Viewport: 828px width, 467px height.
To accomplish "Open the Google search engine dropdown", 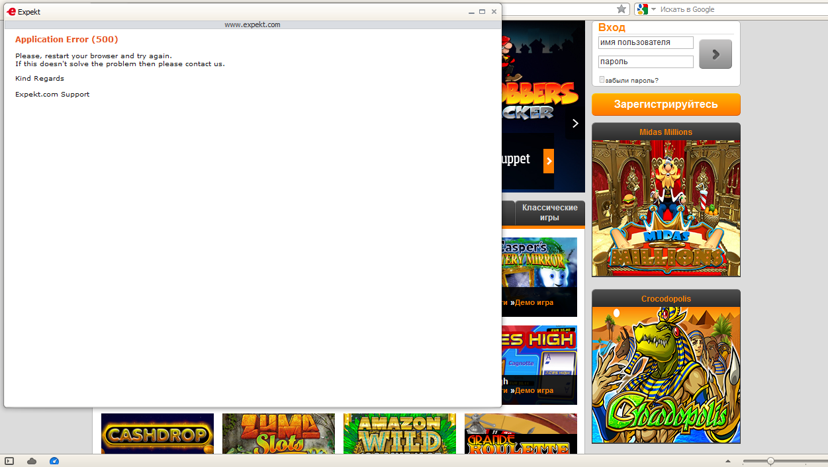I will pyautogui.click(x=646, y=9).
